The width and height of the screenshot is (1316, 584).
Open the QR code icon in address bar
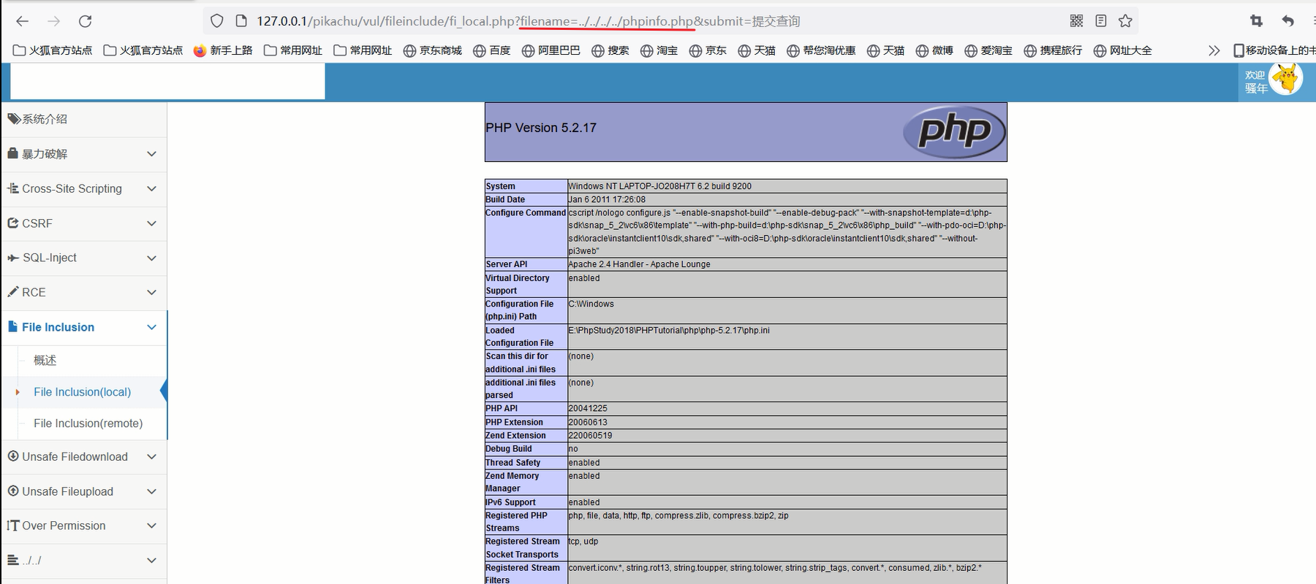coord(1076,21)
